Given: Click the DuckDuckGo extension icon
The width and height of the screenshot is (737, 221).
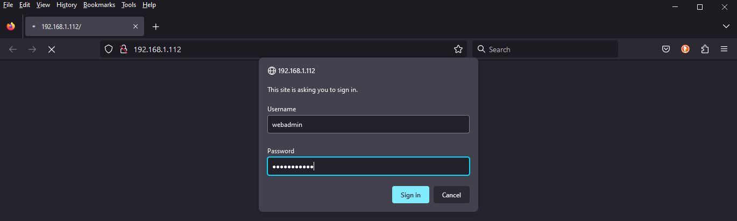Looking at the screenshot, I should 685,49.
